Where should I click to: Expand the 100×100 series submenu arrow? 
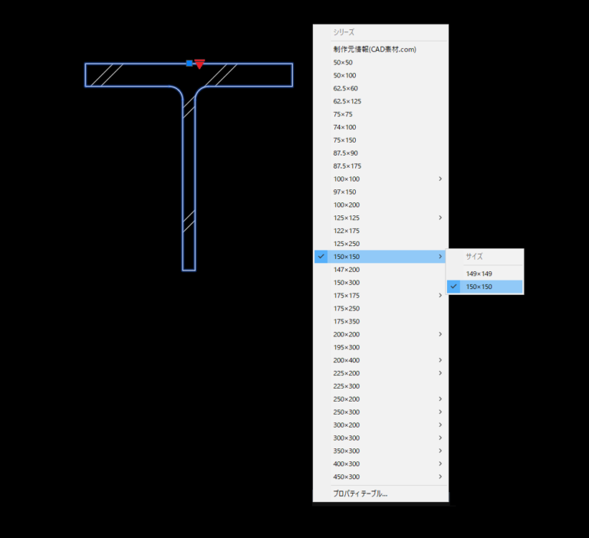[x=439, y=179]
